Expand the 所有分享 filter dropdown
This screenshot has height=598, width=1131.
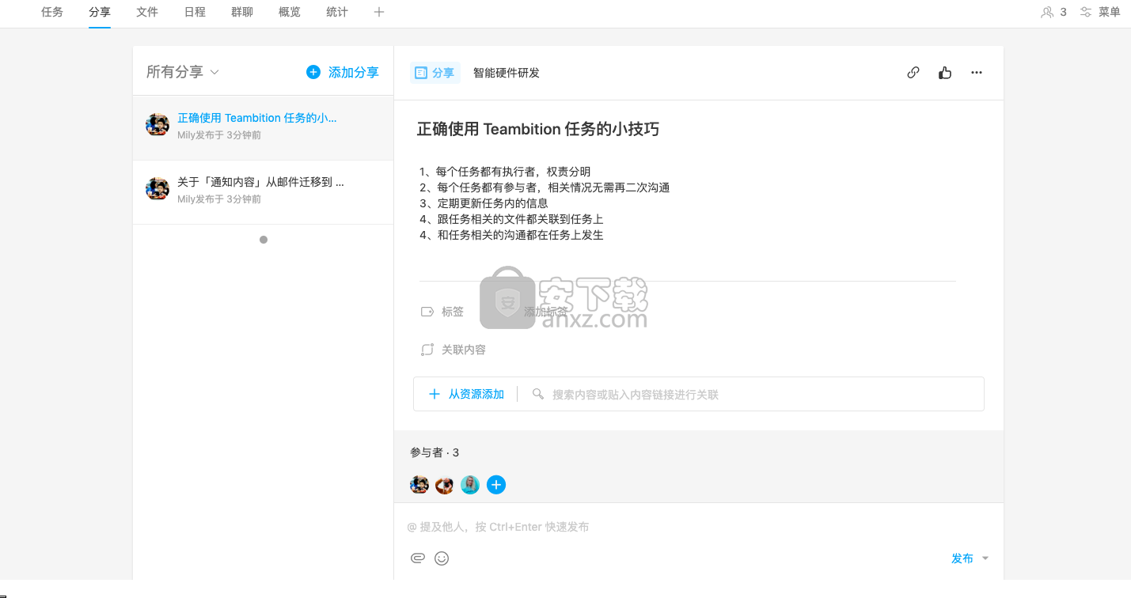(183, 72)
